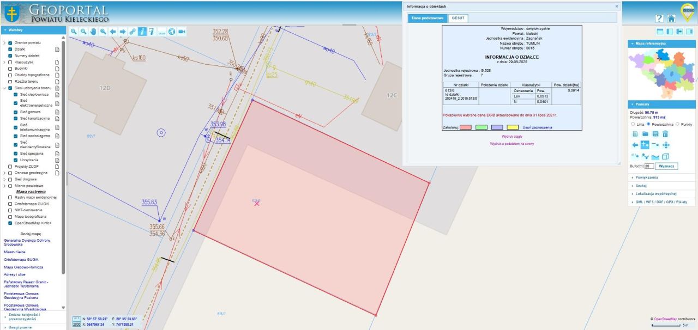Go to previous map view arrow
This screenshot has width=698, height=330.
click(113, 32)
